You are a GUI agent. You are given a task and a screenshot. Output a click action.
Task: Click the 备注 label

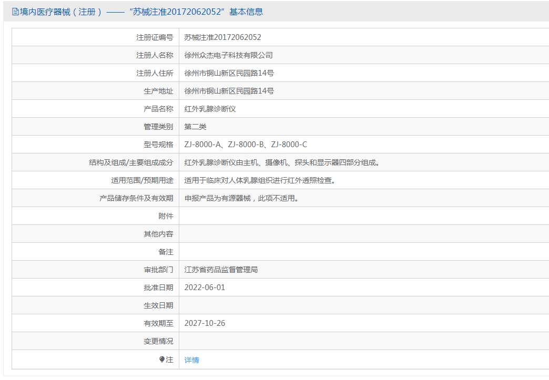tap(166, 252)
